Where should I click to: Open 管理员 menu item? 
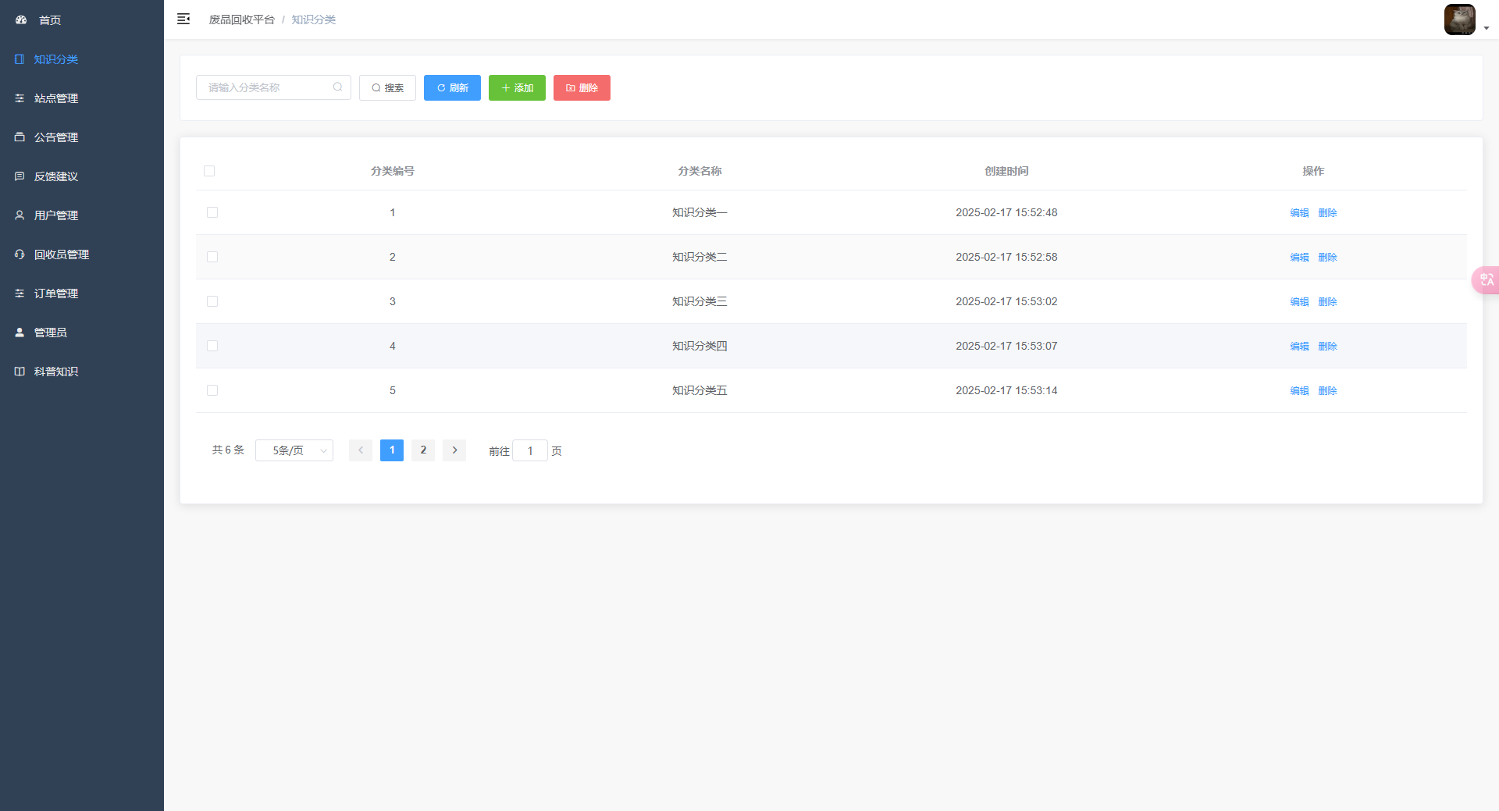pos(82,332)
